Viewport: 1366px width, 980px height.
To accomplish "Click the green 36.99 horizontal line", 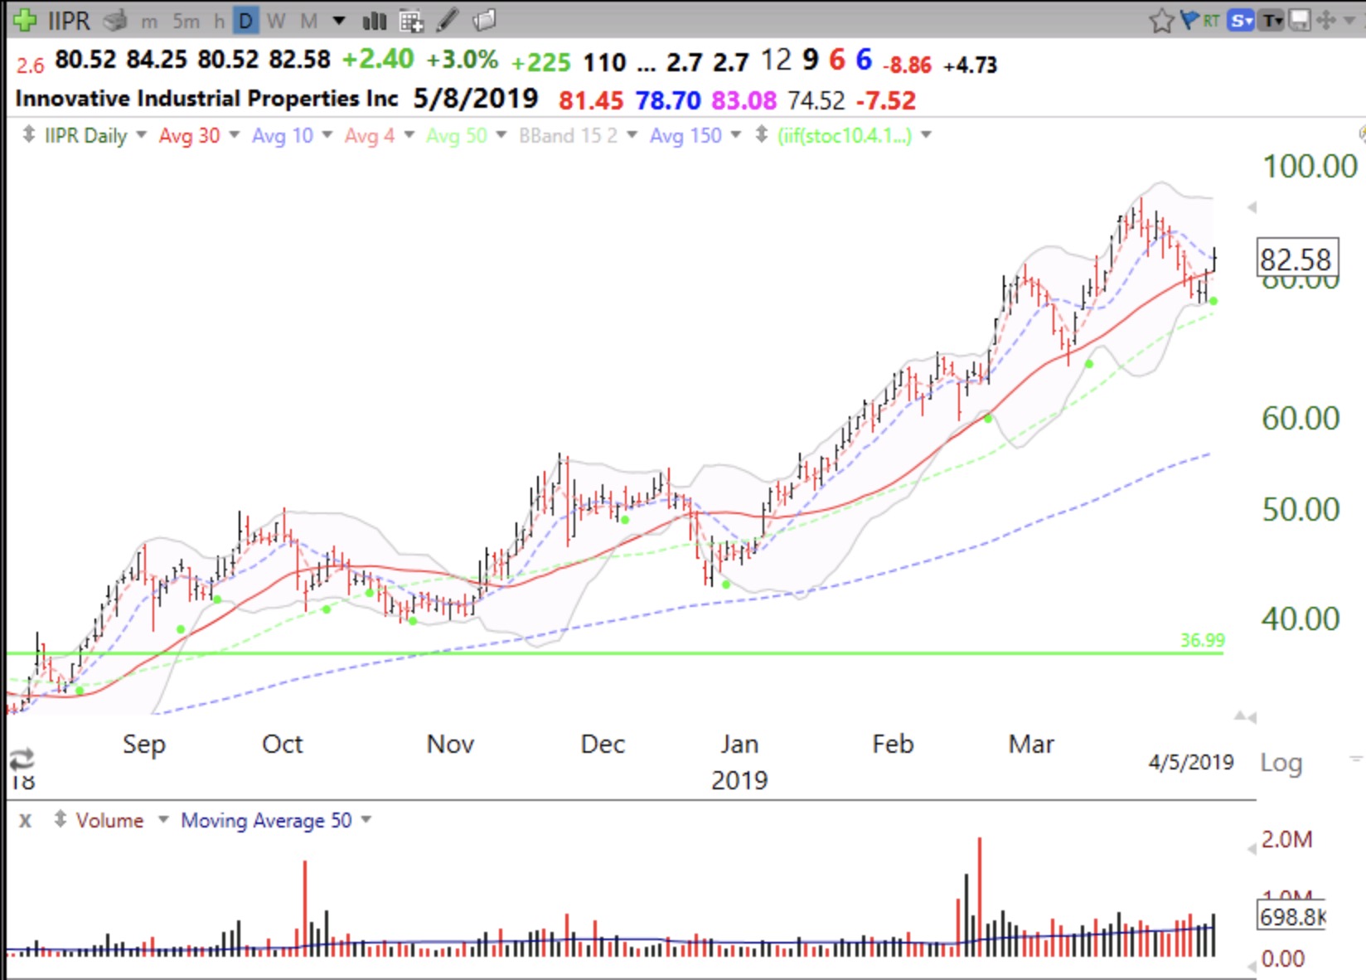I will click(x=615, y=653).
